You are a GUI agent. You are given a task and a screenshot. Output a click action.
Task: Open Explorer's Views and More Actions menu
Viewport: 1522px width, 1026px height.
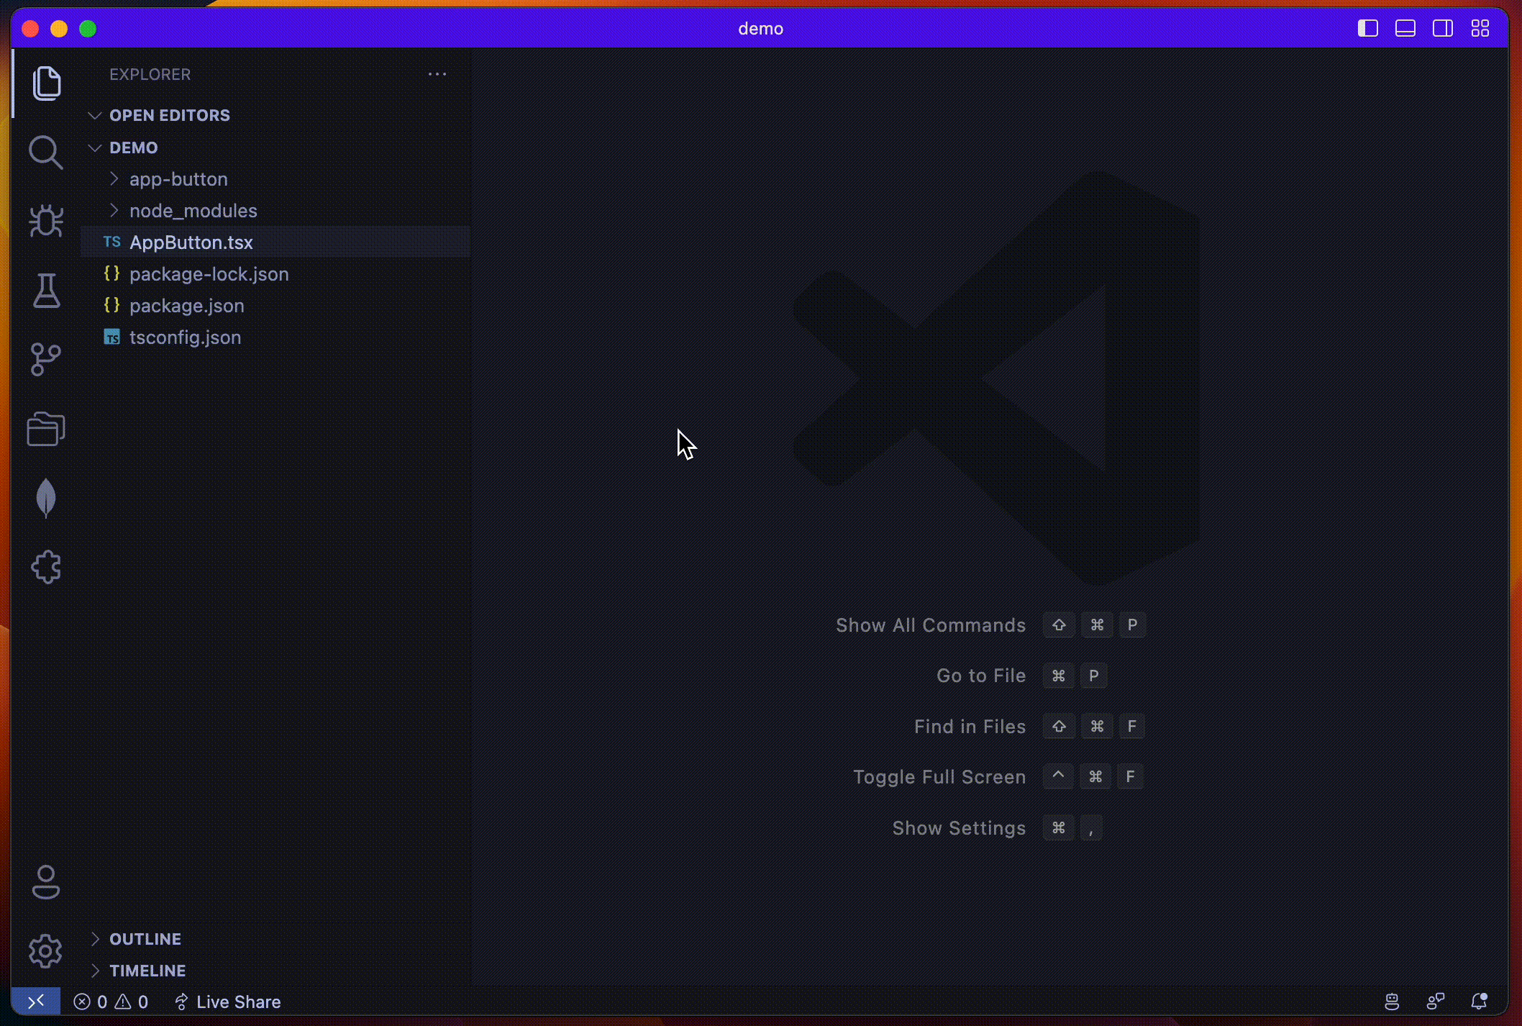coord(437,74)
